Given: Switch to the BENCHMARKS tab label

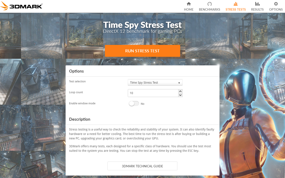Looking at the screenshot, I should pos(209,10).
